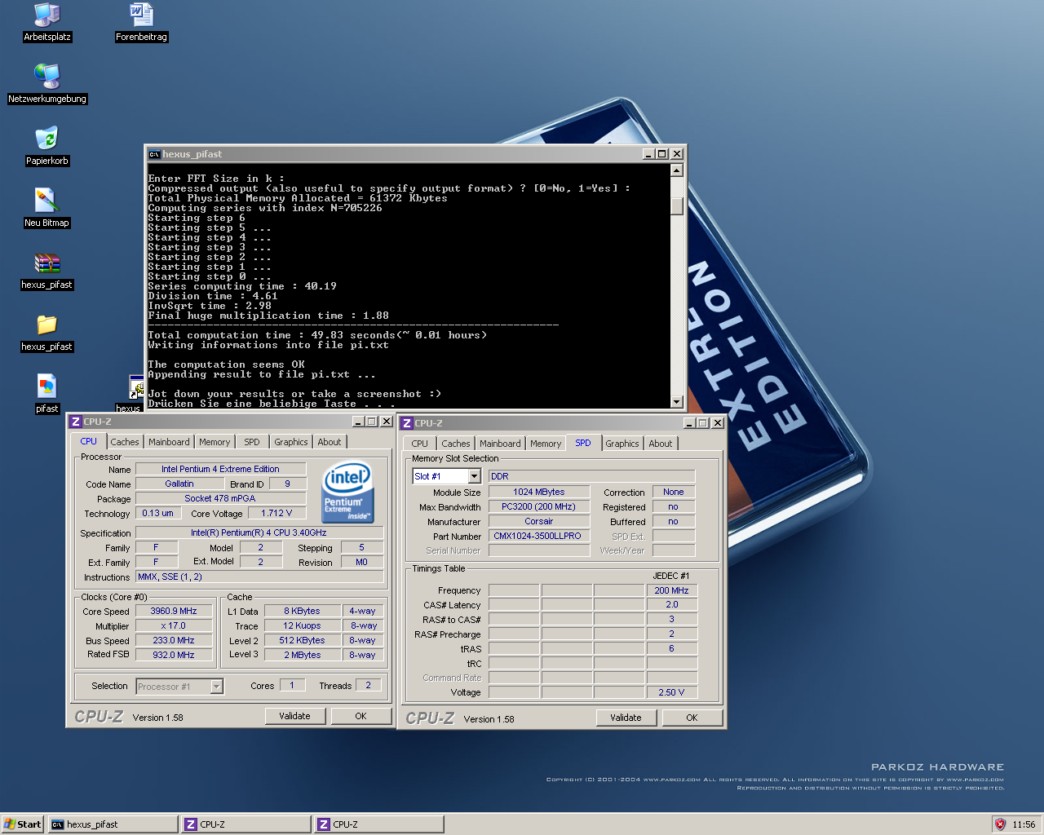This screenshot has height=835, width=1044.
Task: Open Memory tab in right CPU-Z window
Action: (546, 444)
